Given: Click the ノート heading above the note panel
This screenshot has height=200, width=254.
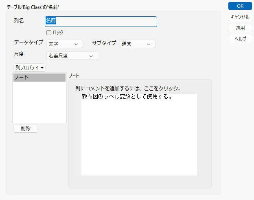Looking at the screenshot, I should [x=74, y=76].
